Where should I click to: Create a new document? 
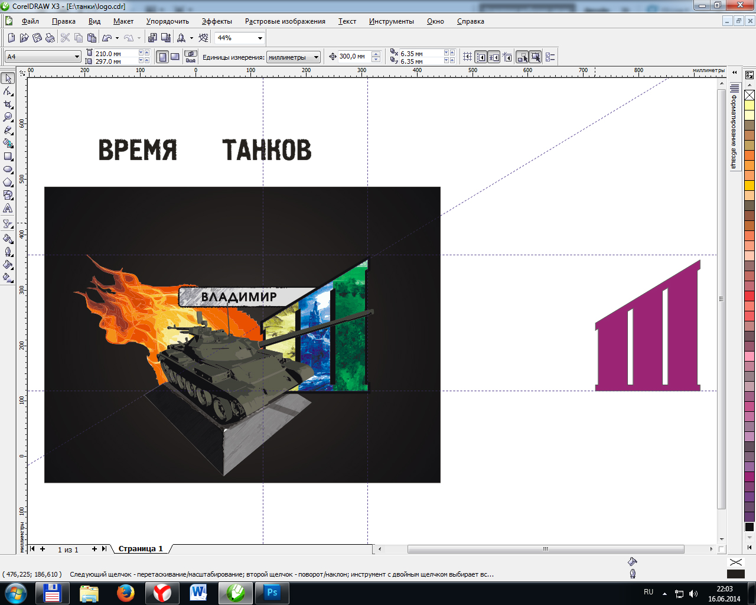coord(11,38)
